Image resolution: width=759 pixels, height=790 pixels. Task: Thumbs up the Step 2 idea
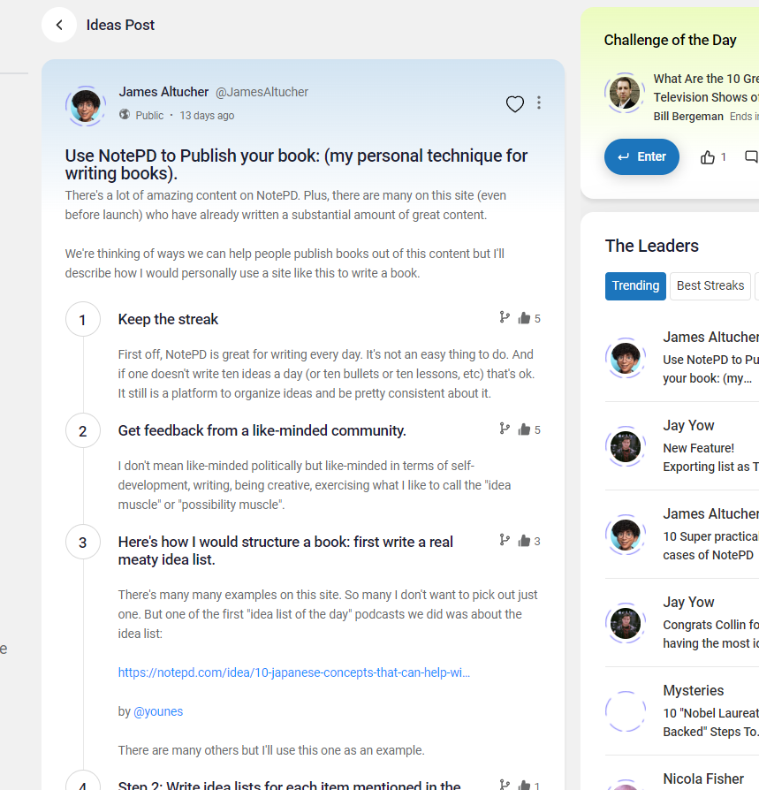(524, 785)
